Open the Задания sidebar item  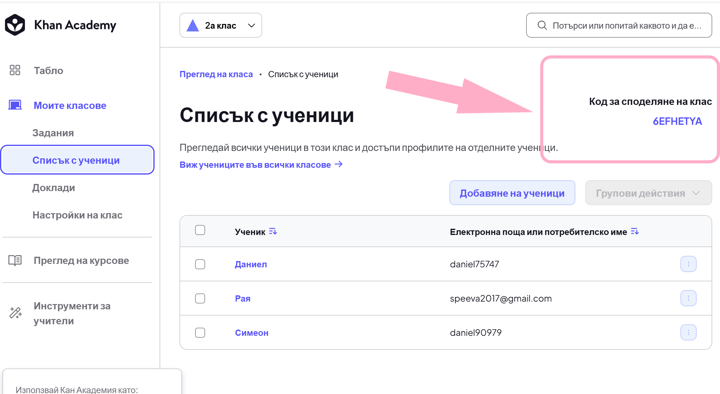coord(53,133)
